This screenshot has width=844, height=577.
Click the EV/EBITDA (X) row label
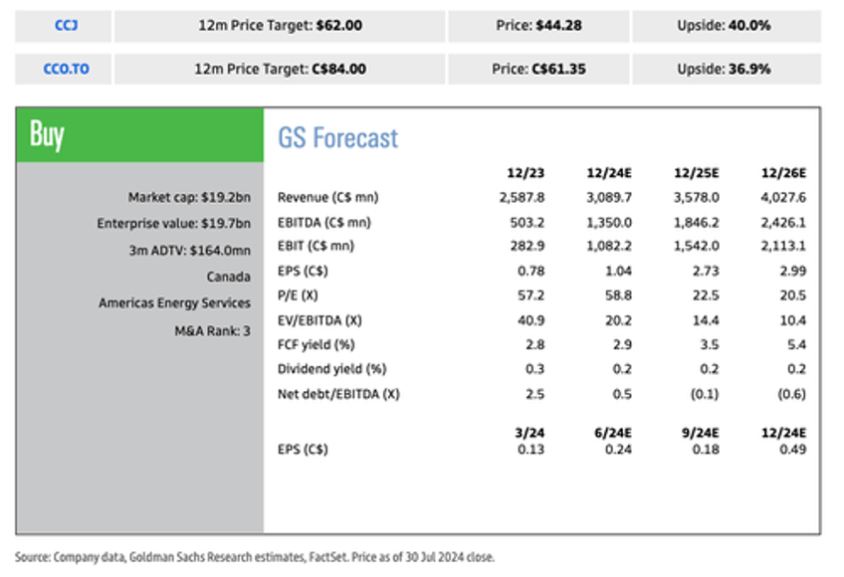[319, 320]
